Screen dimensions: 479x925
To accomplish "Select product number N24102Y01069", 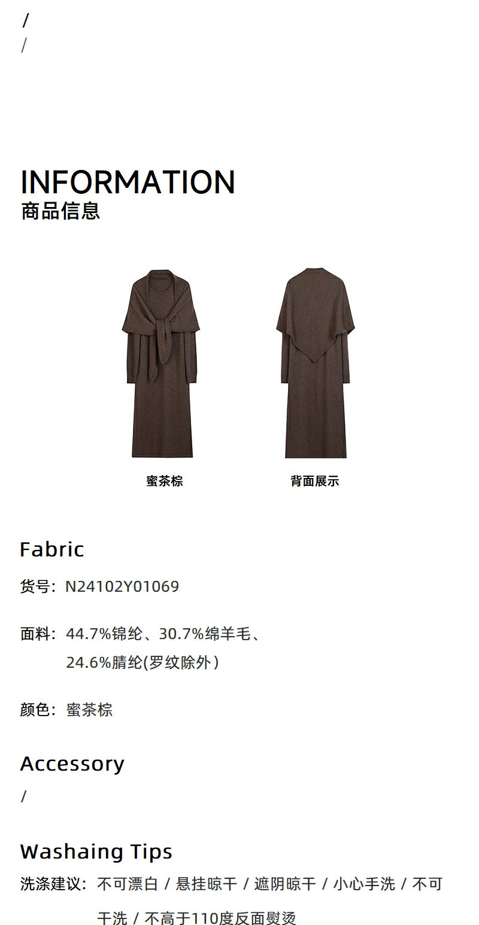I will [x=122, y=586].
